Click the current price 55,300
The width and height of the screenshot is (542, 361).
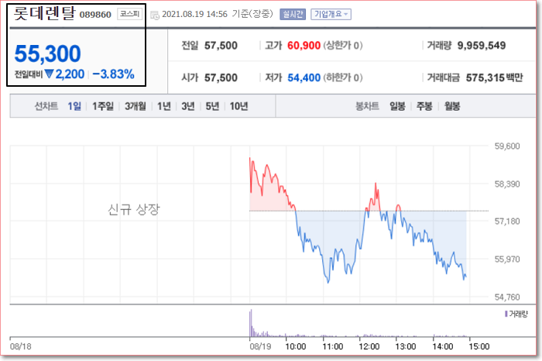click(x=47, y=54)
